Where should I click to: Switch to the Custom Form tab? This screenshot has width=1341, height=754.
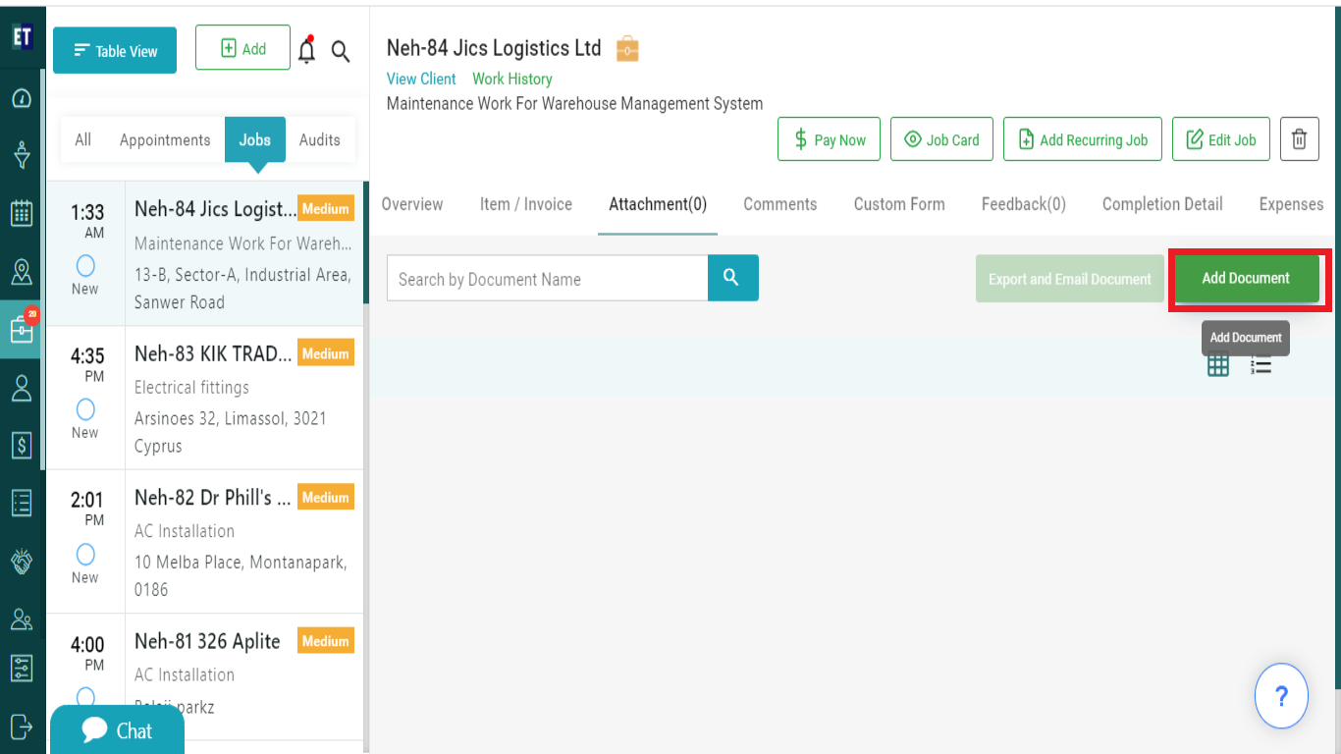pyautogui.click(x=899, y=204)
